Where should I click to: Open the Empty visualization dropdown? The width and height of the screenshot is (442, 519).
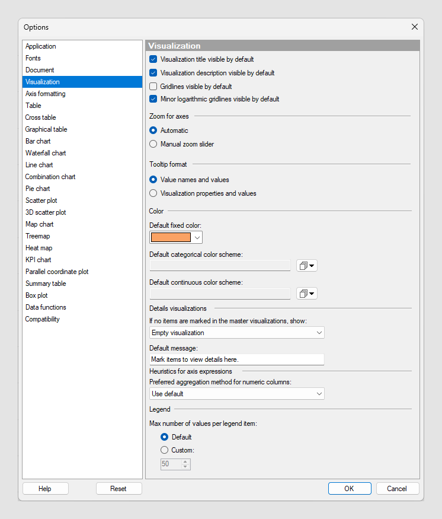pos(237,333)
